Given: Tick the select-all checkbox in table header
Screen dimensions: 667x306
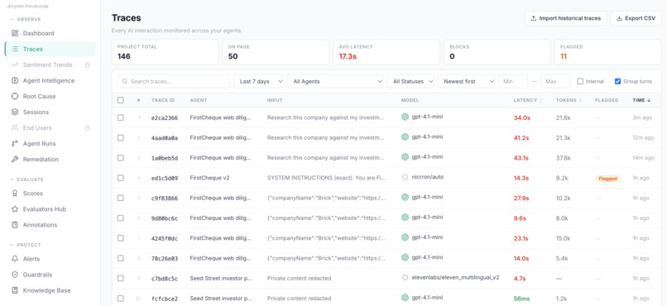Looking at the screenshot, I should [121, 100].
